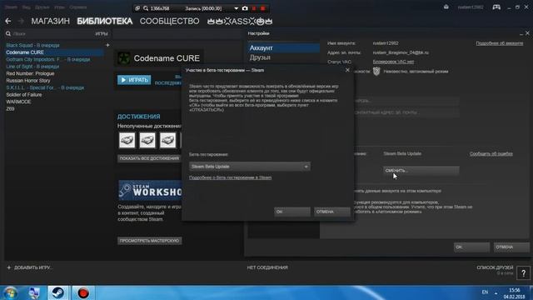This screenshot has width=533, height=300.
Task: Go forward with the right arrow
Action: 21,21
